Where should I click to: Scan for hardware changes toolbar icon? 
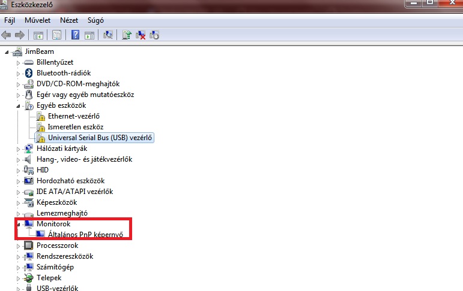coord(108,35)
